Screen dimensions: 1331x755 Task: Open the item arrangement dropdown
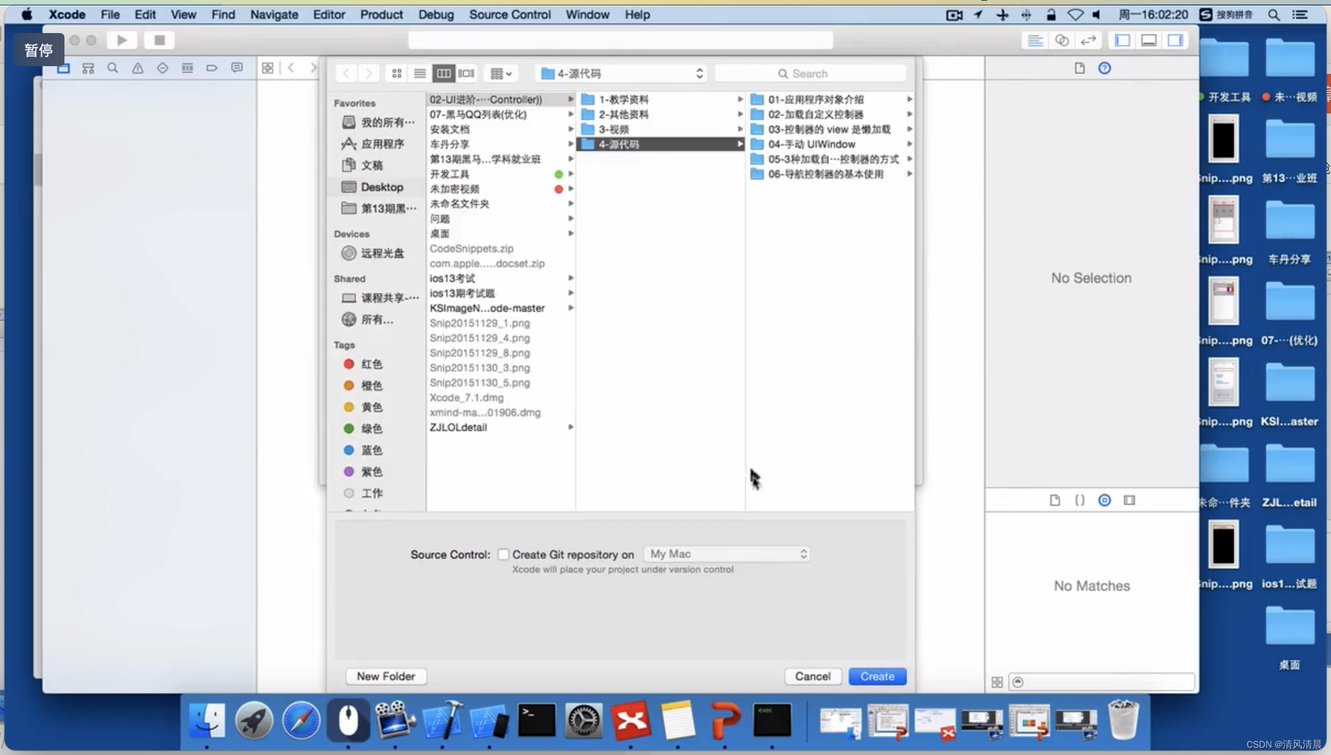[x=501, y=73]
